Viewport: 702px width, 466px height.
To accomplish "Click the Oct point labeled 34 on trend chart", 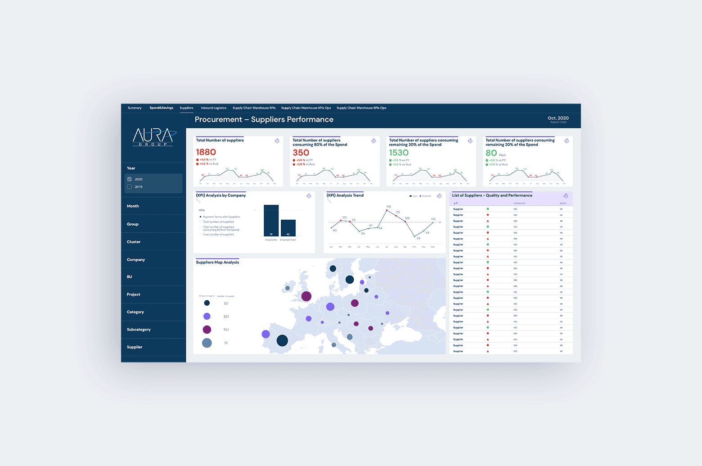I will click(x=414, y=236).
